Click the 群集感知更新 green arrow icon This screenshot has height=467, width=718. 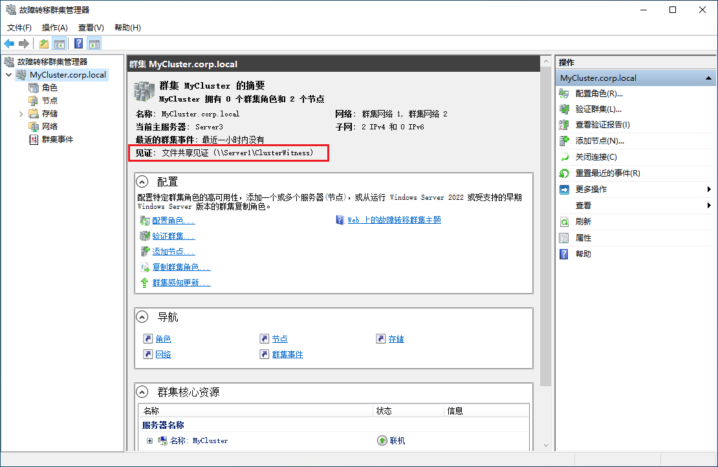[x=145, y=283]
